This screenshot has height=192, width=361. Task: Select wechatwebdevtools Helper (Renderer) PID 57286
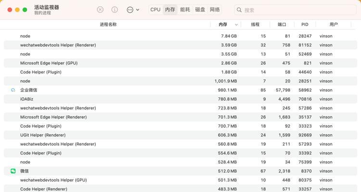[180, 108]
